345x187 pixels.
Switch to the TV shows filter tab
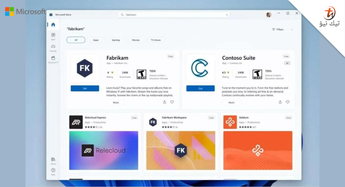(156, 40)
